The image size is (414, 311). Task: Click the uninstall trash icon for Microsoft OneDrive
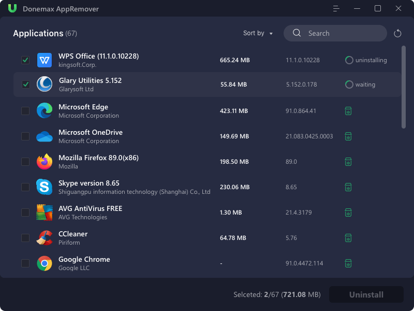tap(349, 136)
